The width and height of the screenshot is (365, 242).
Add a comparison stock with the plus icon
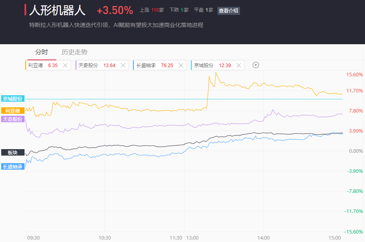[256, 65]
